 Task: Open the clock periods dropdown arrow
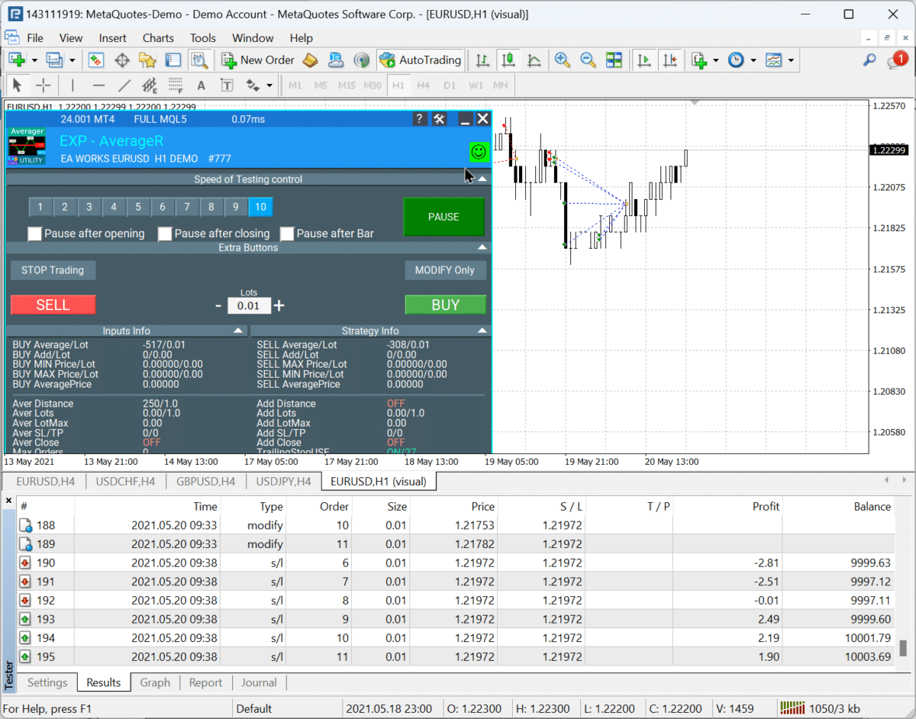[753, 60]
